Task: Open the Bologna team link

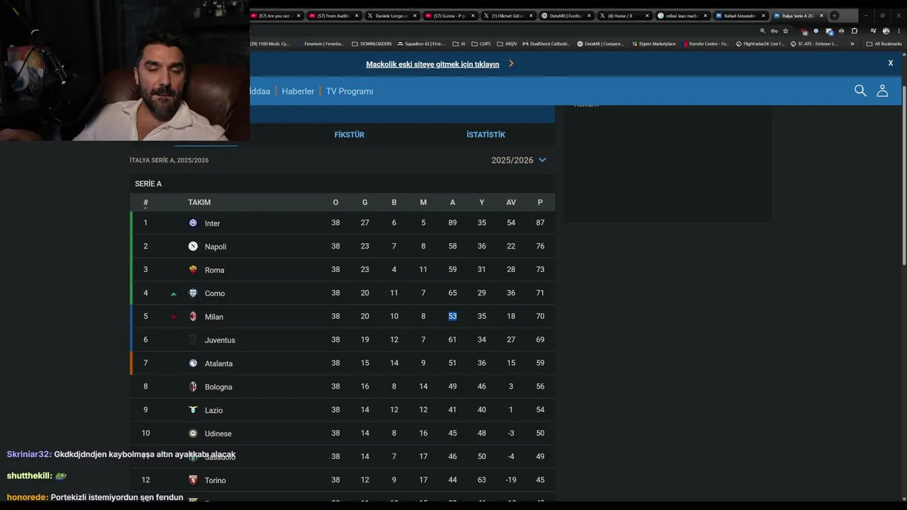Action: click(x=218, y=387)
